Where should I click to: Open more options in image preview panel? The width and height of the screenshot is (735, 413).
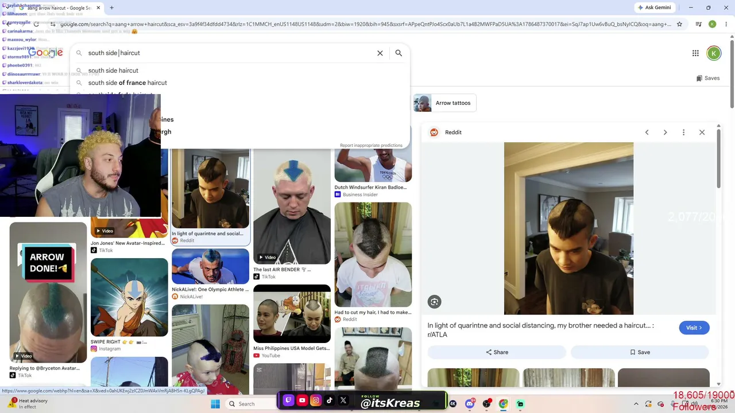pyautogui.click(x=683, y=133)
